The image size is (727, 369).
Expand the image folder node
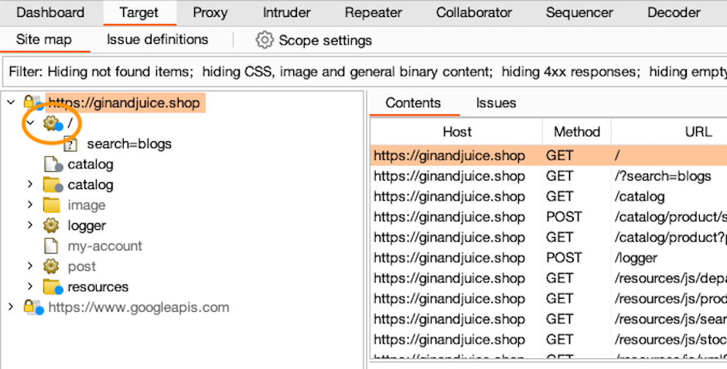[30, 205]
